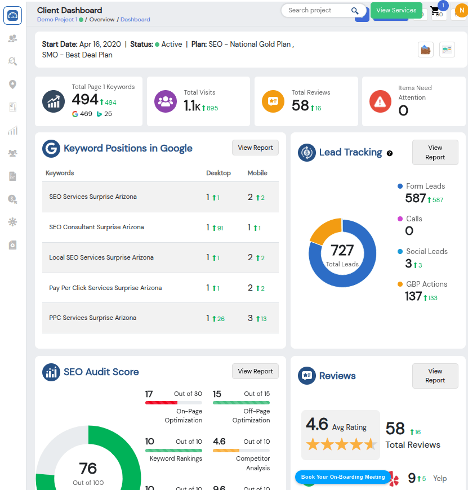The width and height of the screenshot is (468, 490).
Task: Click the Lead Tracking help question mark
Action: click(390, 153)
